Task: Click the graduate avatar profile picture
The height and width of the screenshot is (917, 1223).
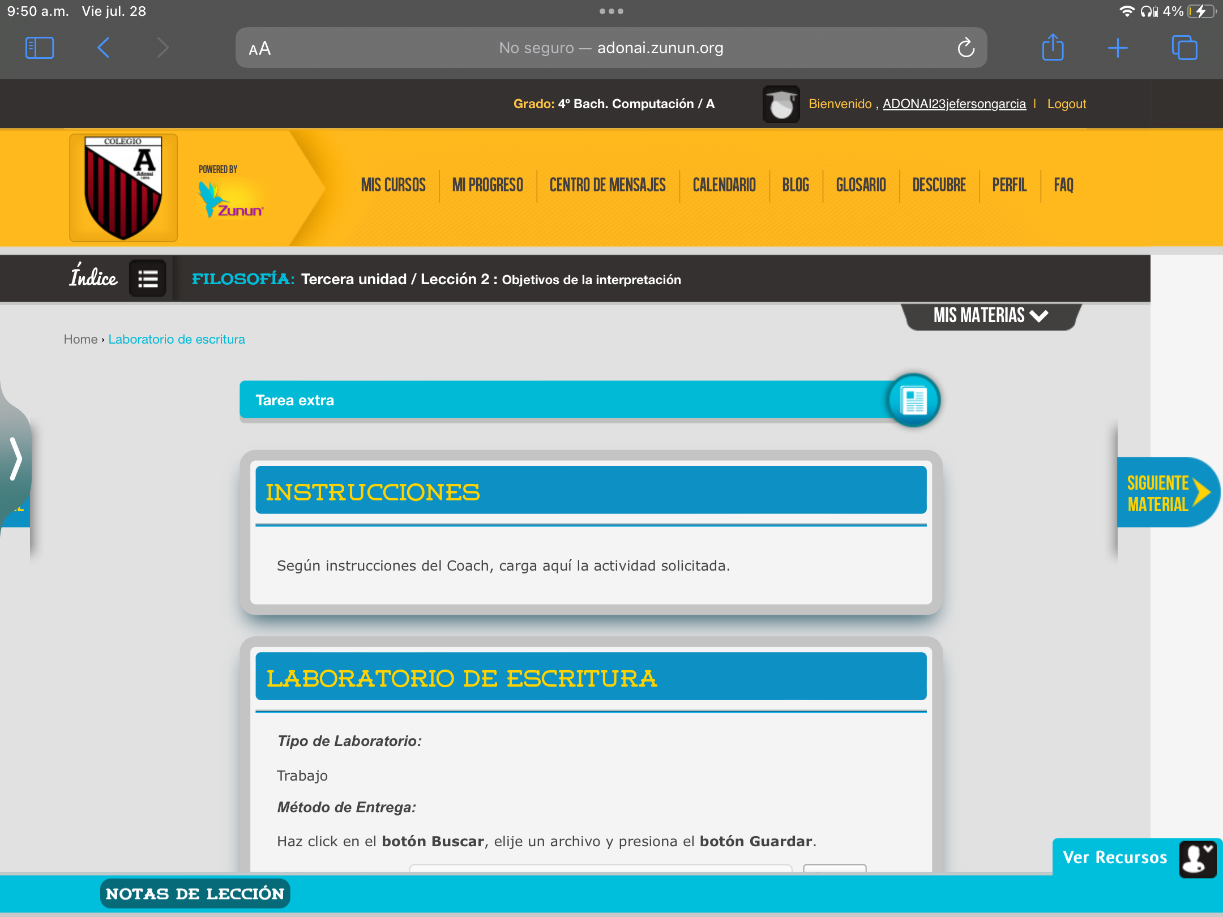Action: (x=781, y=104)
